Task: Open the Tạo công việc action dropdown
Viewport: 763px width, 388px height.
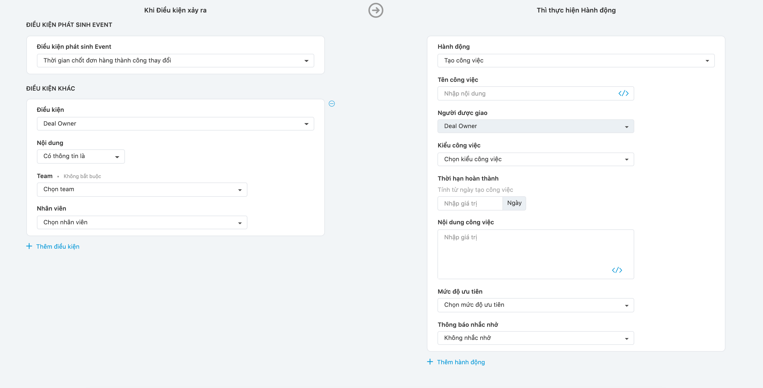Action: coord(576,61)
